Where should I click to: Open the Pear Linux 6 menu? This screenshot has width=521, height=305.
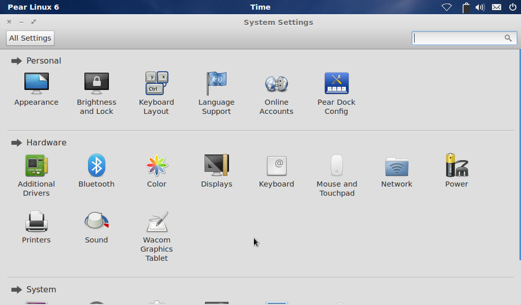[33, 7]
